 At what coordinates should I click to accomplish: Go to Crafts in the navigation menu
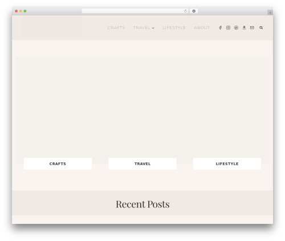point(116,28)
